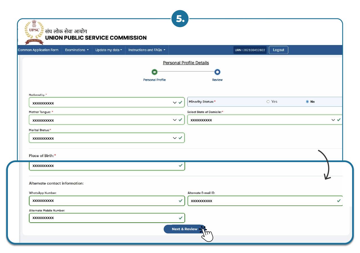Click the checkmark in Marital Status field
This screenshot has width=360, height=253.
coord(180,138)
